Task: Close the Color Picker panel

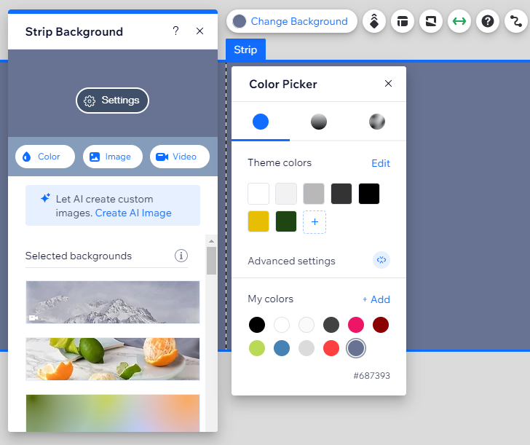Action: pyautogui.click(x=389, y=84)
